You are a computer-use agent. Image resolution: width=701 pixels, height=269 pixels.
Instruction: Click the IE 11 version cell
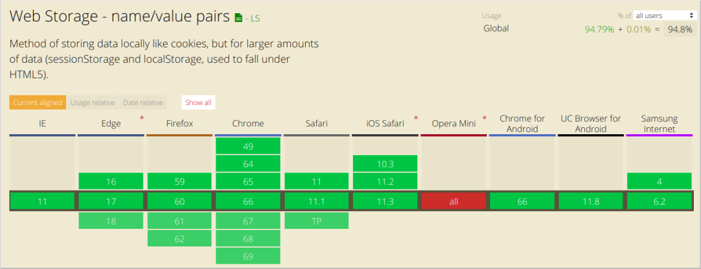coord(42,202)
